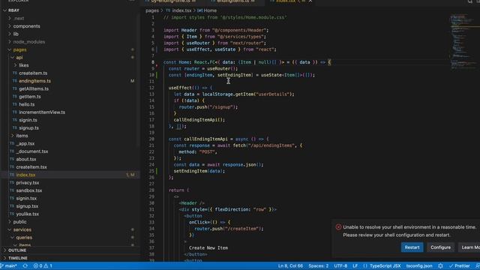Open createItem.tsx file

(31, 167)
